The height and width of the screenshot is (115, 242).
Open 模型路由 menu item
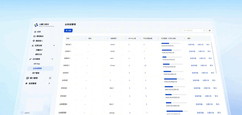tap(40, 36)
